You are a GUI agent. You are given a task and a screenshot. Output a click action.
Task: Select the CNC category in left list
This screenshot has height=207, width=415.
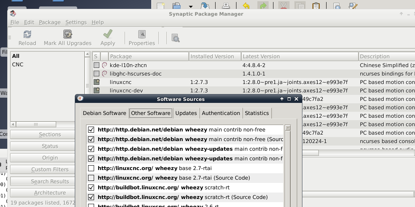(x=18, y=65)
